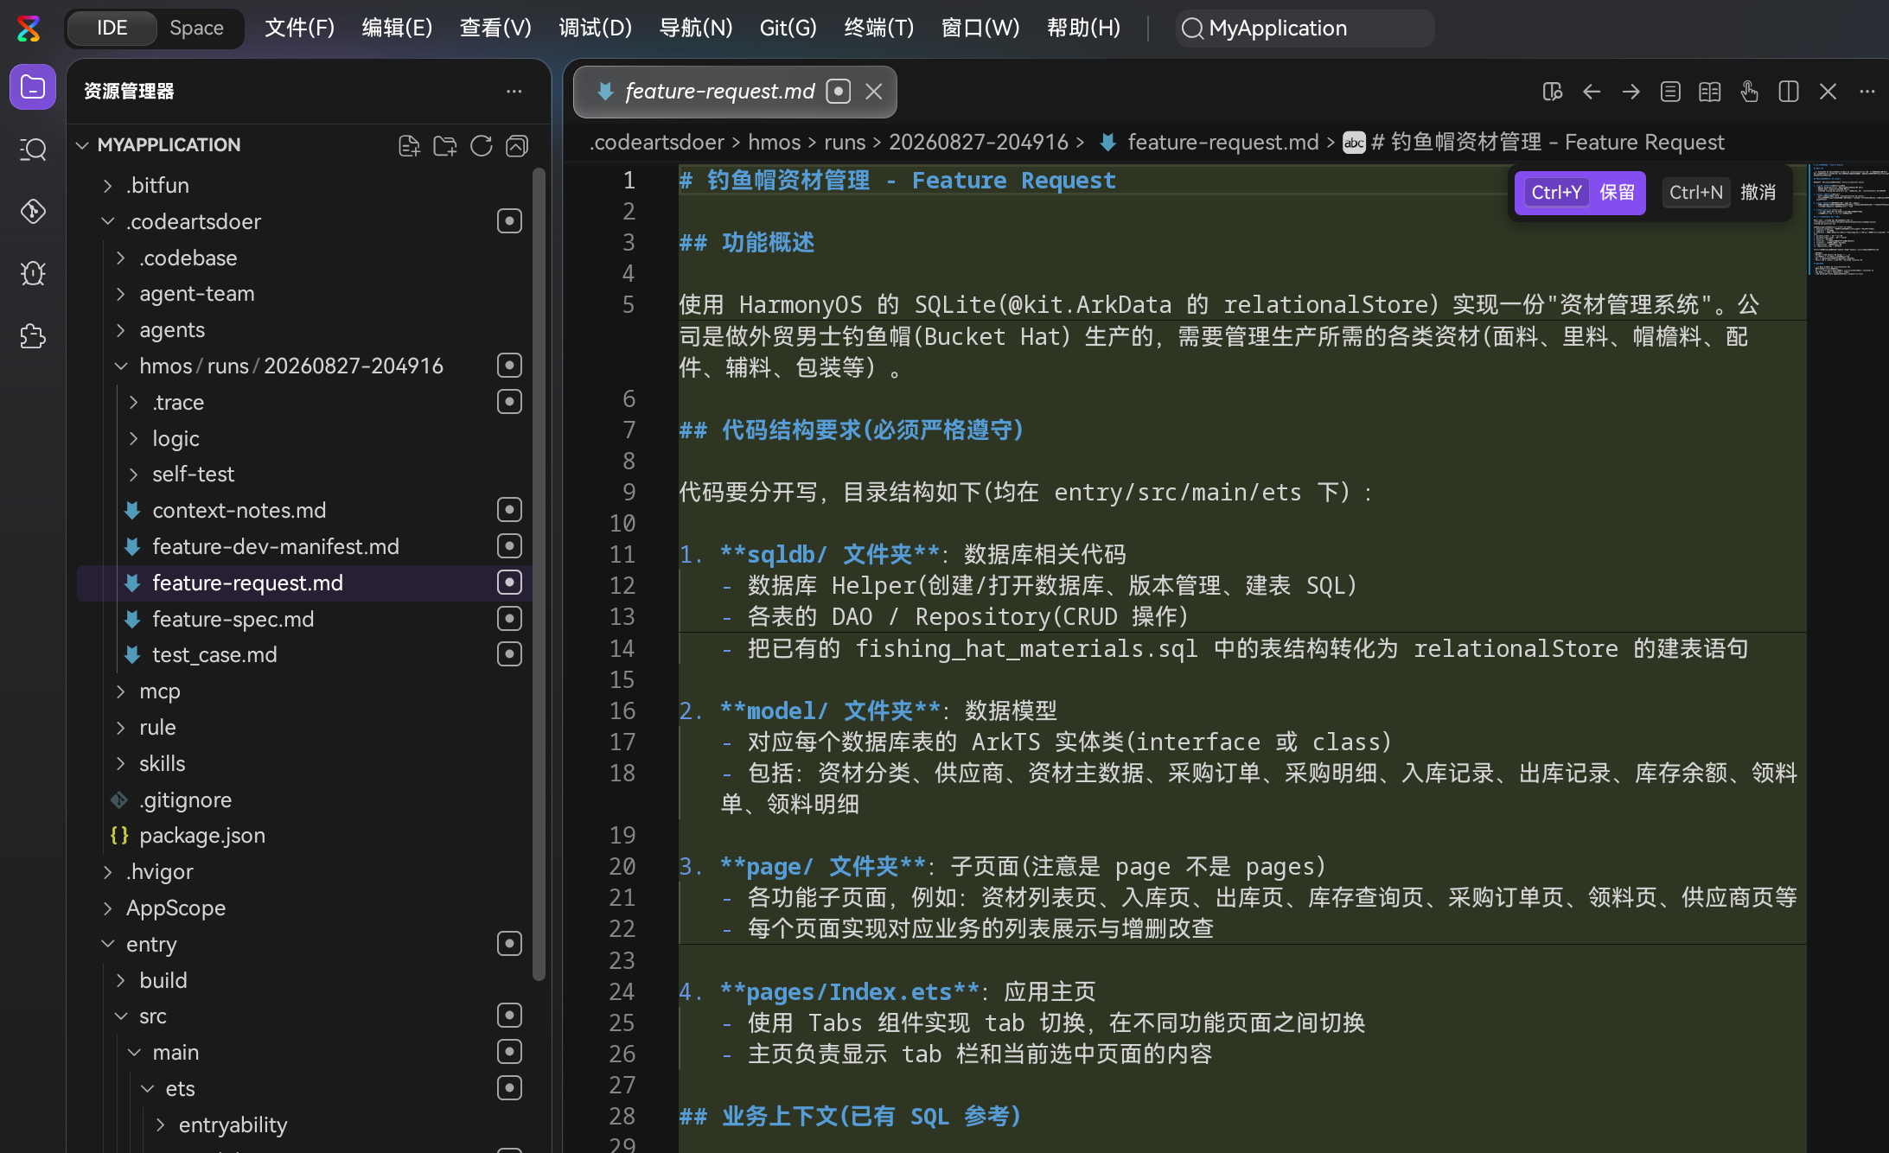
Task: Open the markdown preview book icon
Action: coord(1710,92)
